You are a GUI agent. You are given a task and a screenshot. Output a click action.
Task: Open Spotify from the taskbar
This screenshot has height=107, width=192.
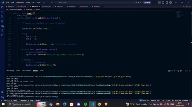[85, 104]
